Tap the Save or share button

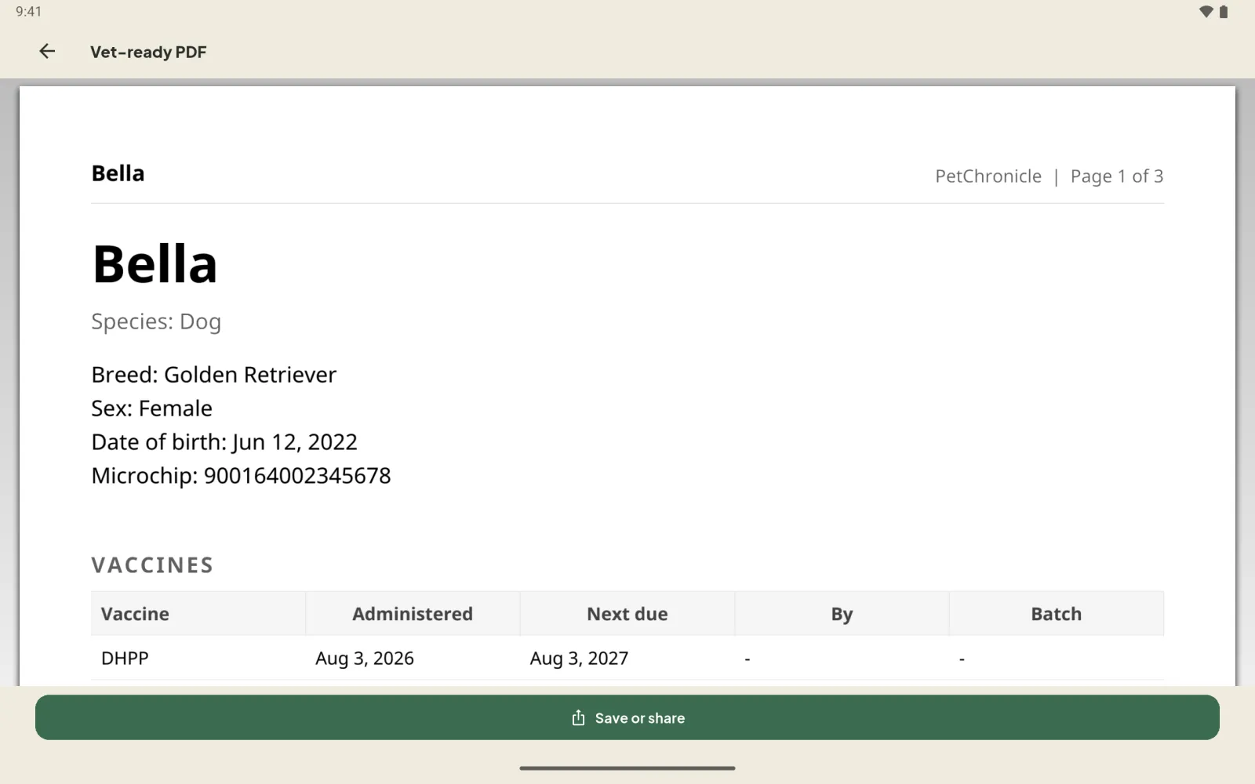point(627,717)
